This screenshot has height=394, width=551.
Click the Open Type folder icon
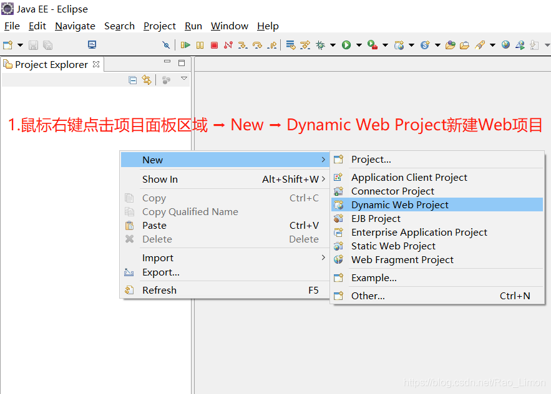click(x=450, y=45)
